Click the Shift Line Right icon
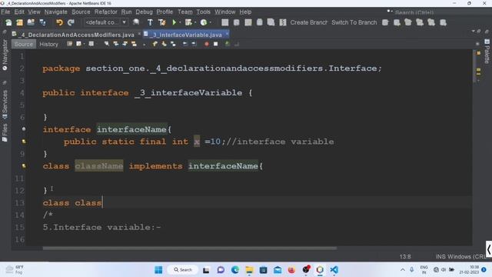 pyautogui.click(x=194, y=44)
